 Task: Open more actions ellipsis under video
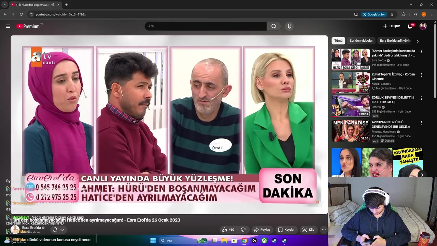click(x=324, y=230)
